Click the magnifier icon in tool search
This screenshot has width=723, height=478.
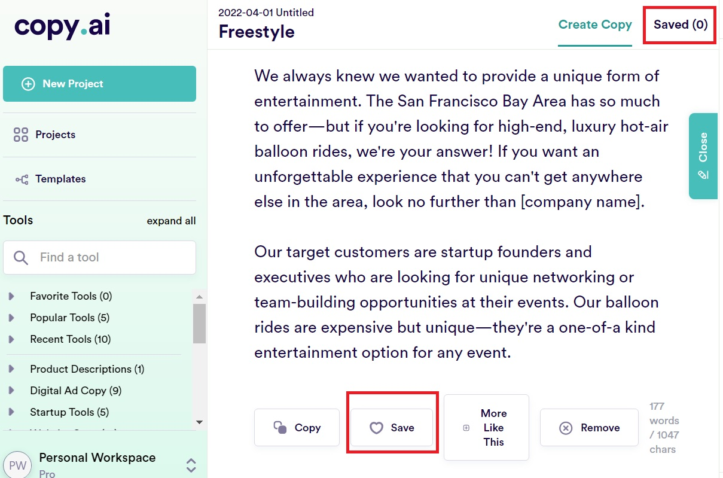(21, 257)
